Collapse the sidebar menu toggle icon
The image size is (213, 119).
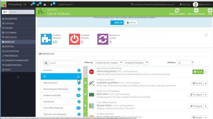click(x=18, y=77)
